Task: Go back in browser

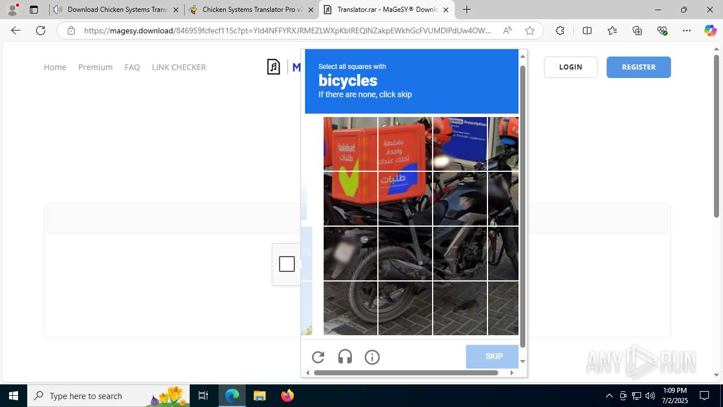Action: coord(16,31)
